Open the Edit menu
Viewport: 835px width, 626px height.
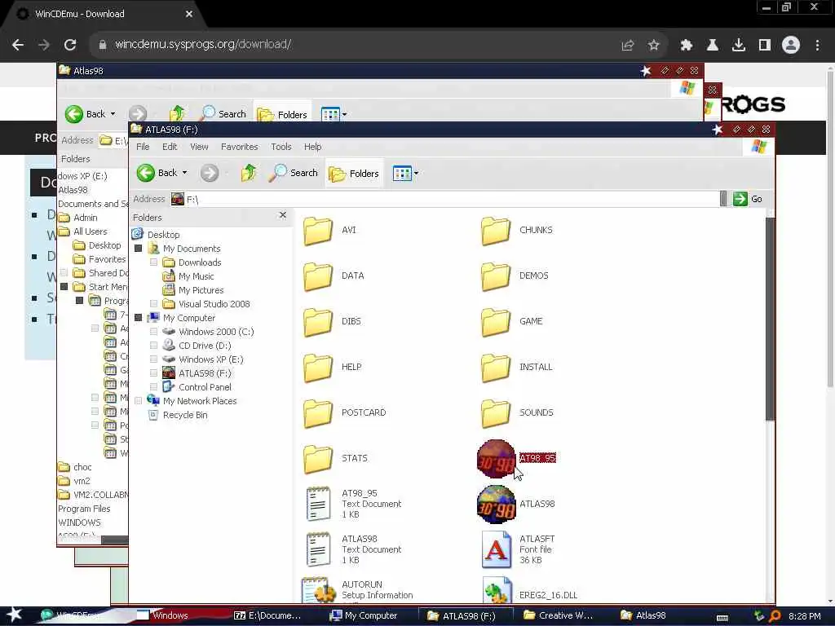pos(170,147)
